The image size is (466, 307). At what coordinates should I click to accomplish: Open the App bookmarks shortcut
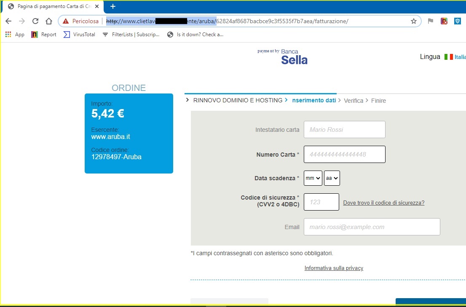click(15, 35)
